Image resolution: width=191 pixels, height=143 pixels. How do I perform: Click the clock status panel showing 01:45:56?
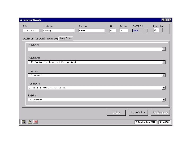pos(164,122)
